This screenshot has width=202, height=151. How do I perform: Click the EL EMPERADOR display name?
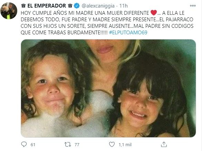[47, 6]
